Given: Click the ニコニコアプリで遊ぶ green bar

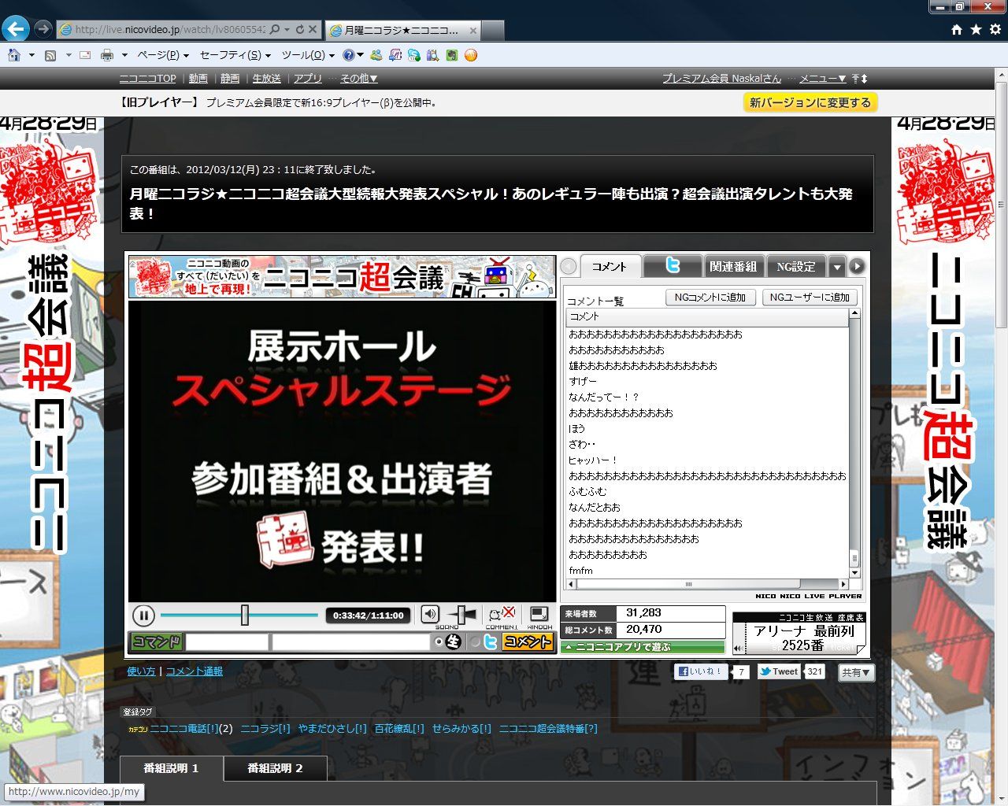Looking at the screenshot, I should [x=643, y=647].
